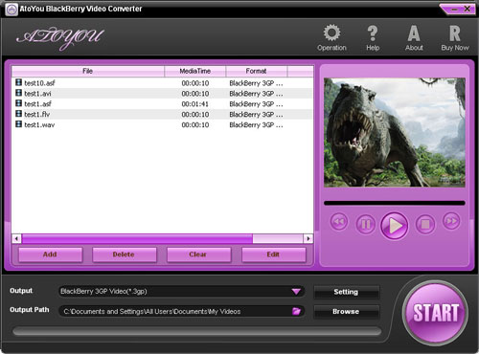Select test1.flv in the file list
This screenshot has width=479, height=354.
(x=162, y=114)
